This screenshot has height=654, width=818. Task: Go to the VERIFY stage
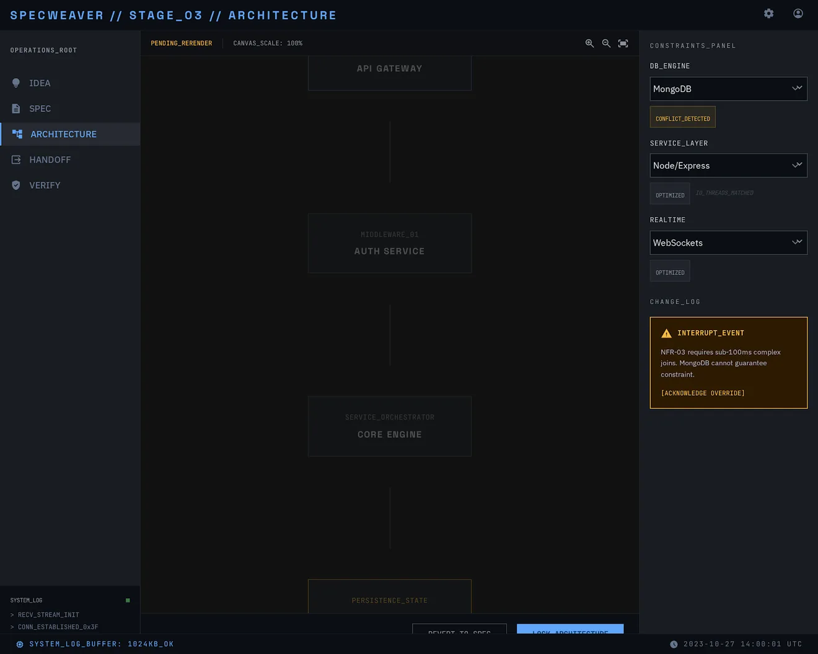[x=70, y=185]
